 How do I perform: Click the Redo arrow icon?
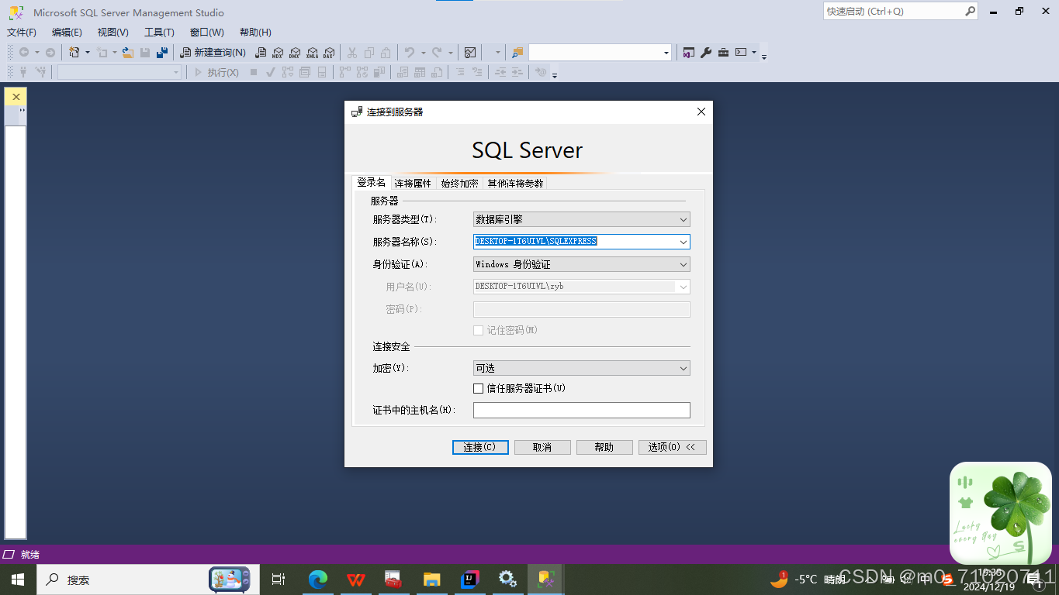click(437, 53)
